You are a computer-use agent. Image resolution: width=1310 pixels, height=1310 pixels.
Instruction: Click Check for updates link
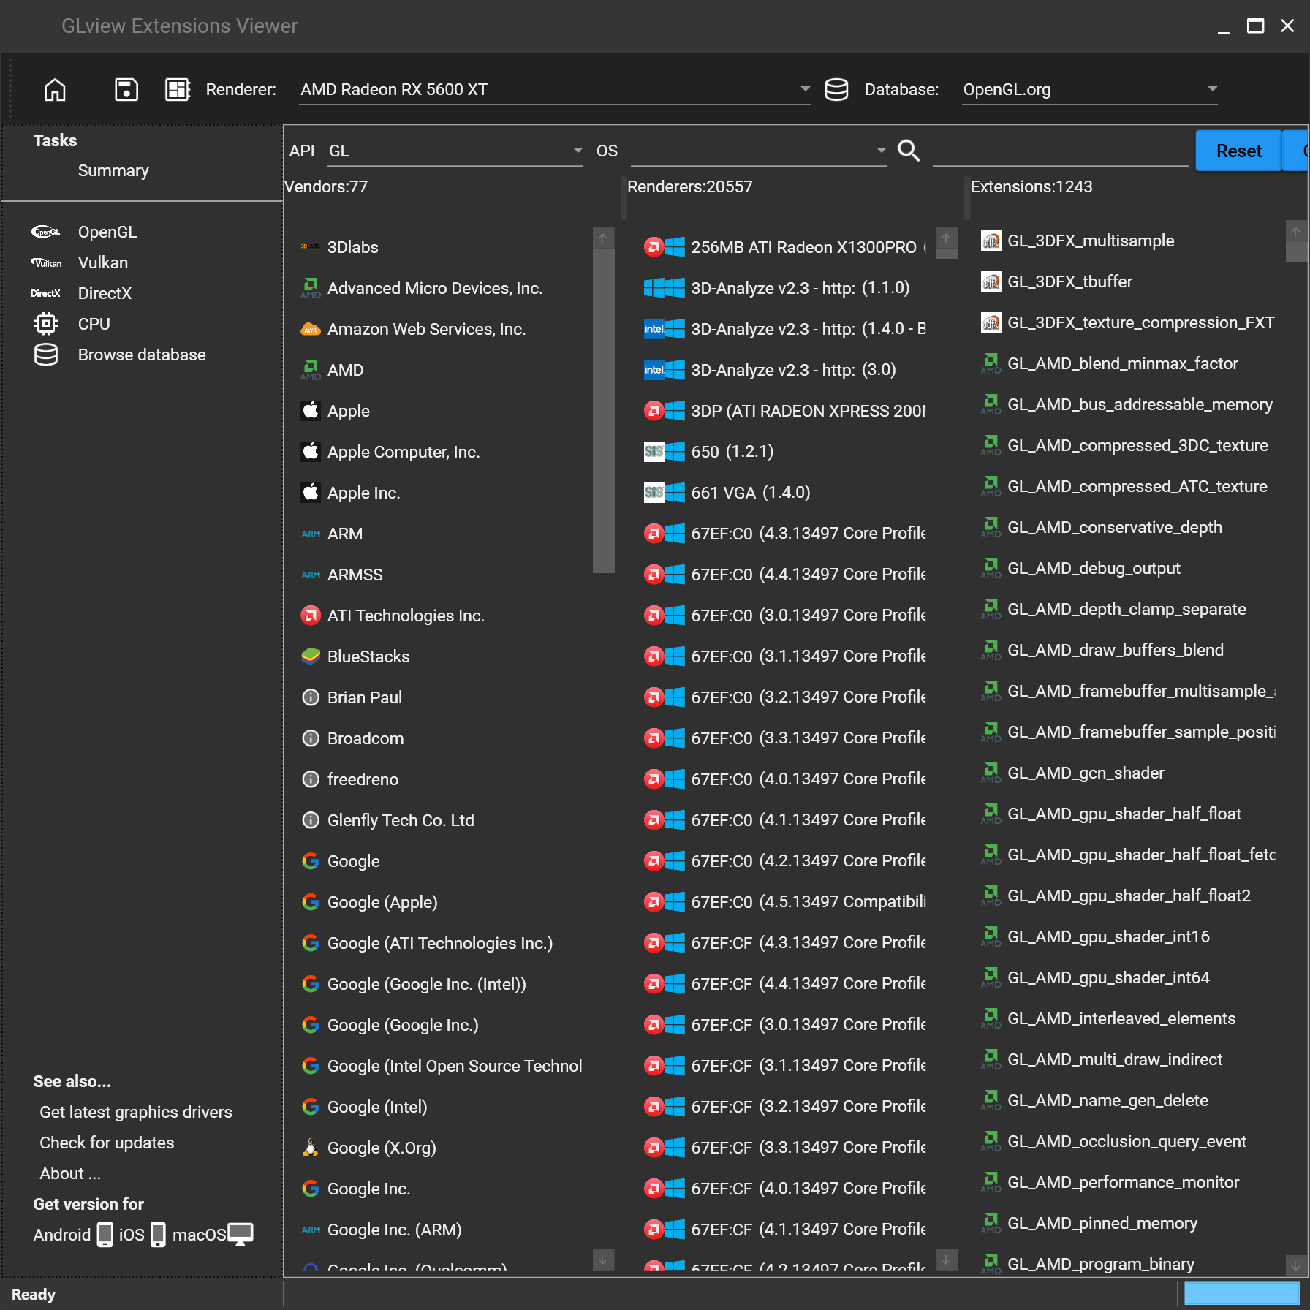tap(107, 1143)
